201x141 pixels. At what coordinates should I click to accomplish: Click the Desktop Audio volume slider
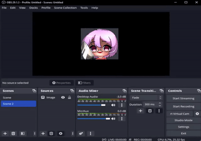click(x=94, y=105)
